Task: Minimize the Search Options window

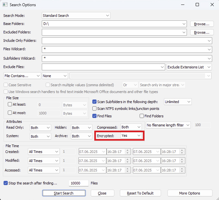Action: [183, 5]
